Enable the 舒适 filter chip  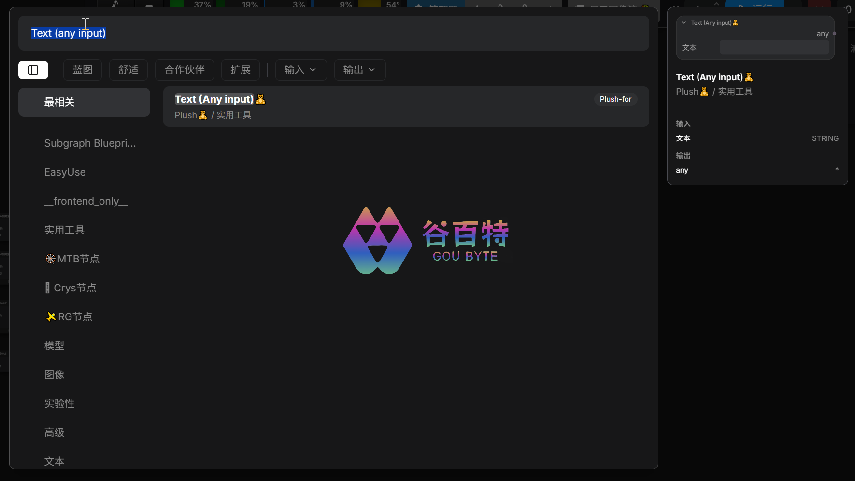[x=128, y=70]
